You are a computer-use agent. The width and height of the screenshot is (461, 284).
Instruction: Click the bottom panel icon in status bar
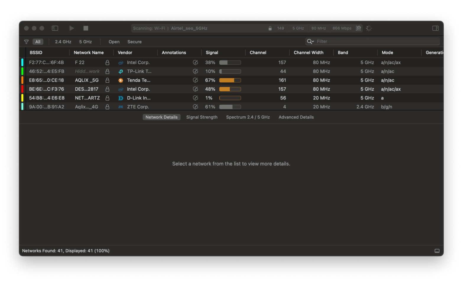[x=437, y=251]
